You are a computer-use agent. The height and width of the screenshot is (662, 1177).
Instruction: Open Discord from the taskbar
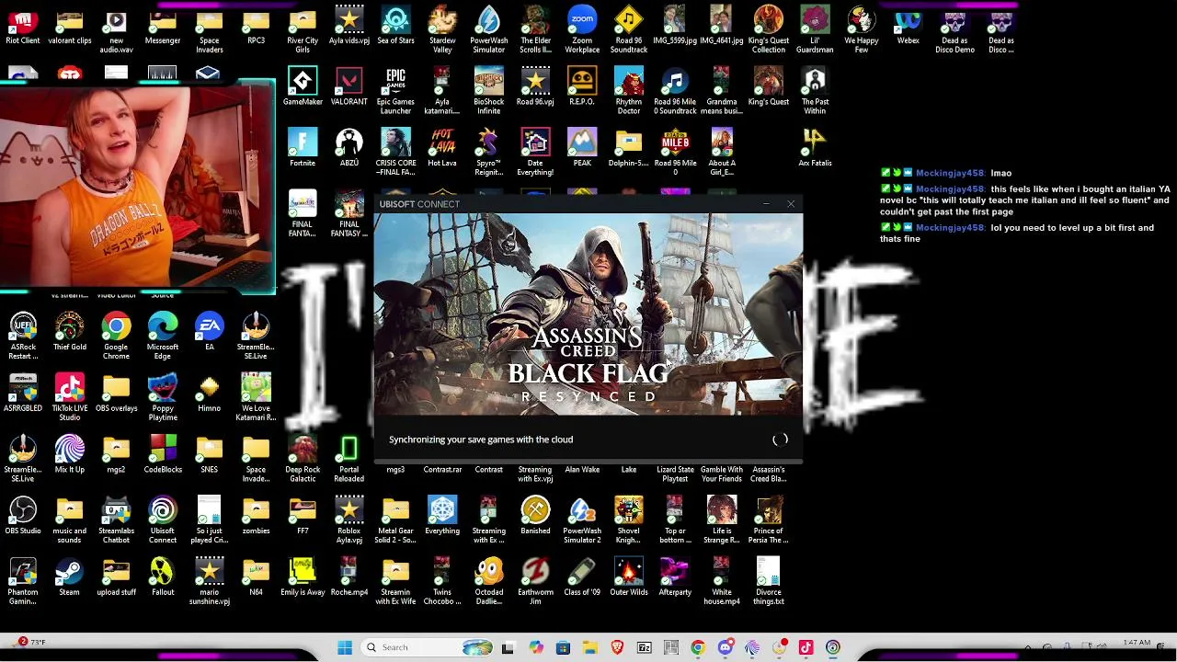pyautogui.click(x=726, y=647)
